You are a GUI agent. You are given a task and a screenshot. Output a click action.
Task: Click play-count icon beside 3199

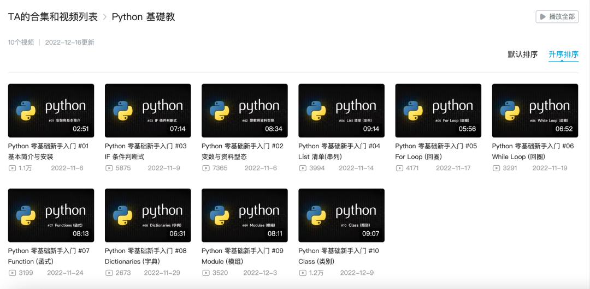coord(12,273)
